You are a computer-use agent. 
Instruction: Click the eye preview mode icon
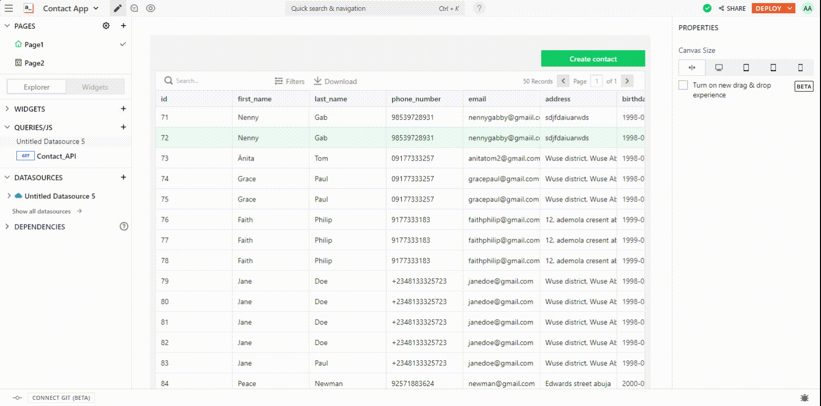click(x=150, y=8)
